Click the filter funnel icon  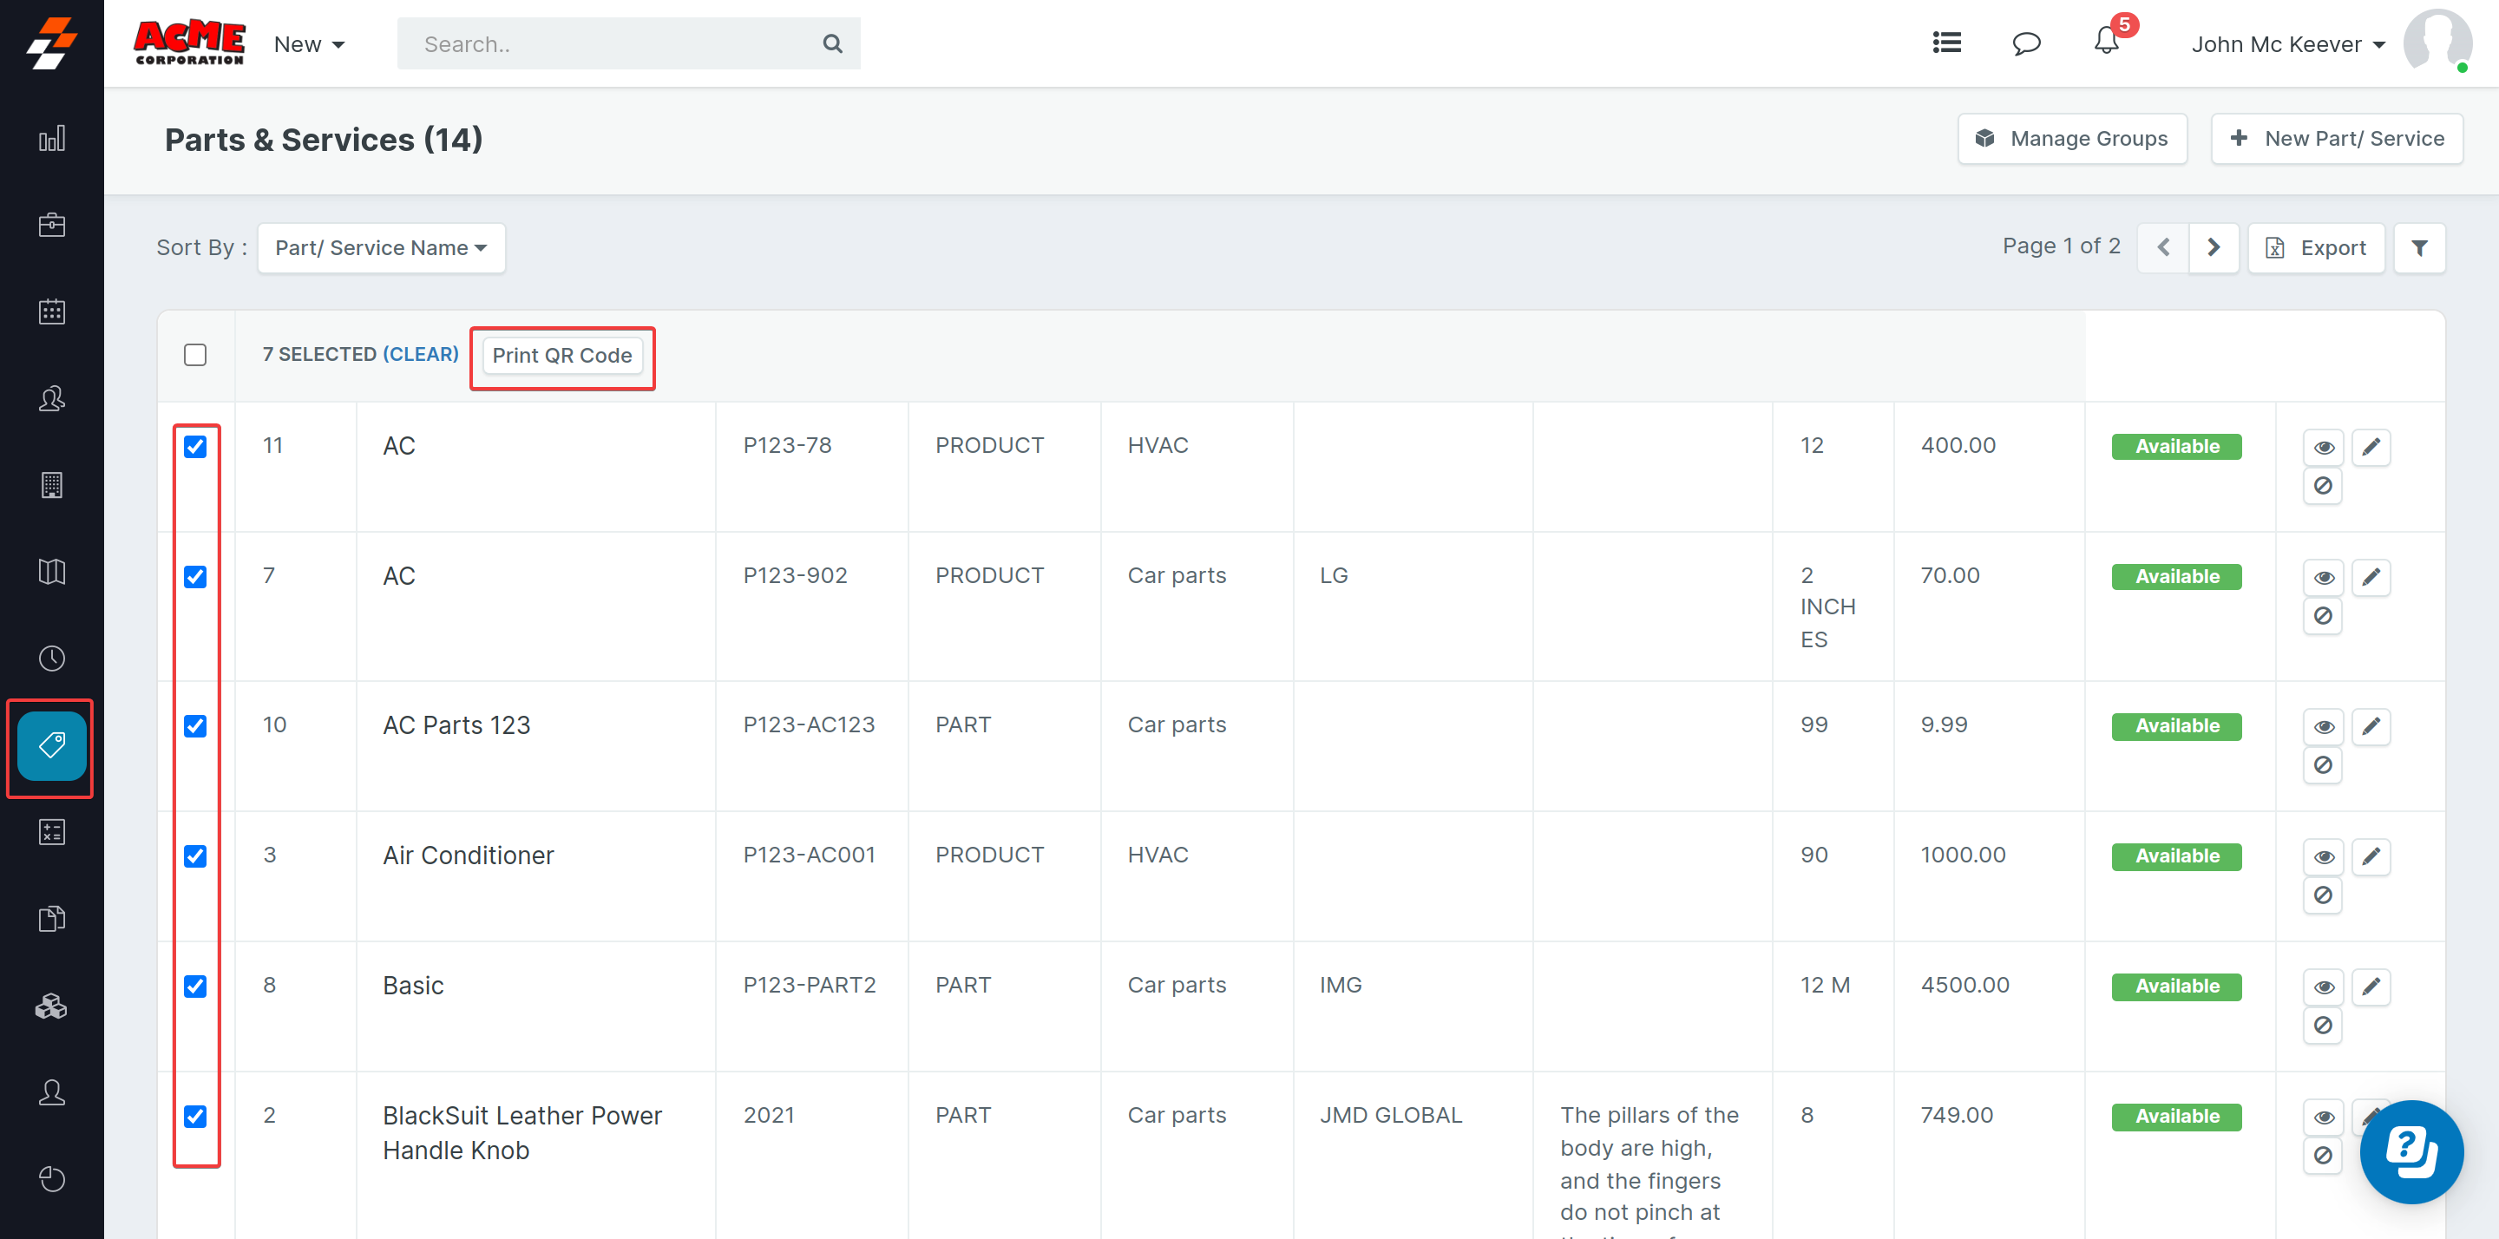coord(2418,248)
